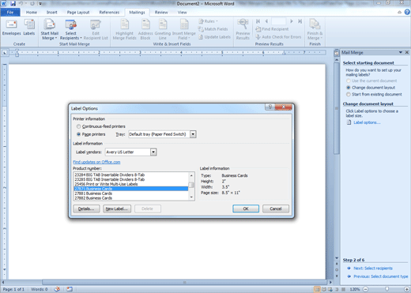Go to next record arrow
Image resolution: width=411 pixels, height=293 pixels.
click(x=292, y=21)
